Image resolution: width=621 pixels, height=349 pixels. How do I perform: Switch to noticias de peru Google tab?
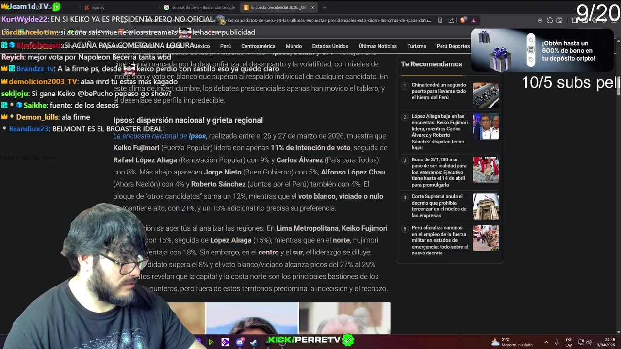[200, 7]
